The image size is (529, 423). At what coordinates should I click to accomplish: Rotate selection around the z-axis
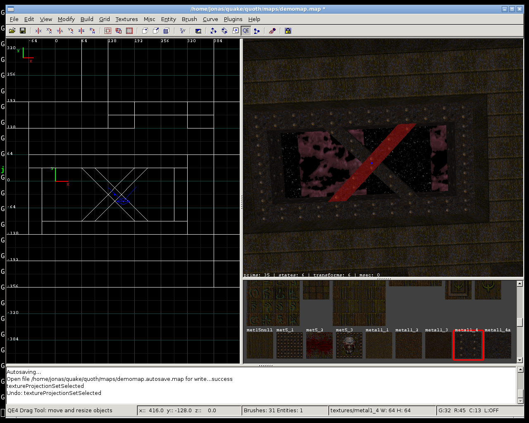pos(92,31)
